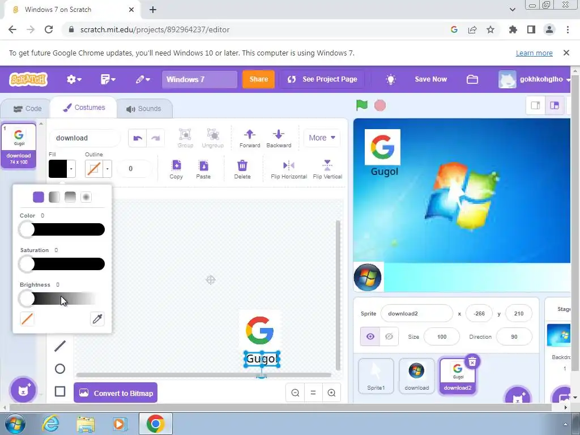Click the green flag to run project
This screenshot has height=435, width=580.
point(362,105)
